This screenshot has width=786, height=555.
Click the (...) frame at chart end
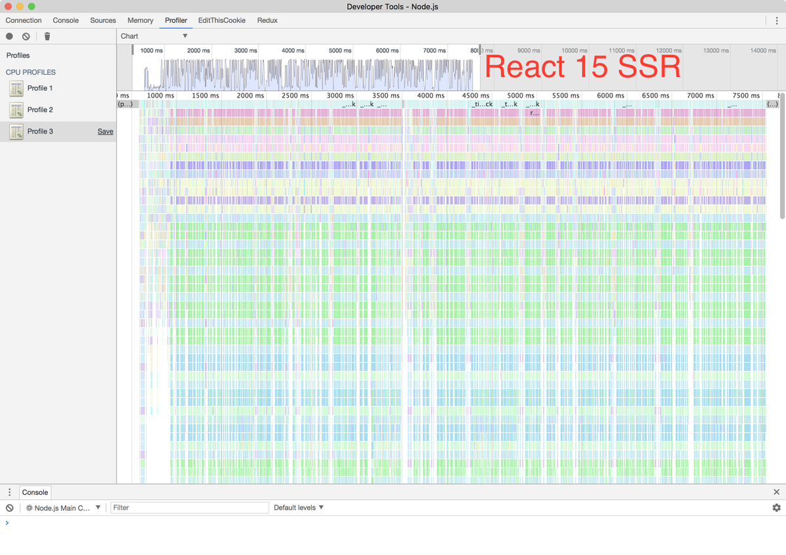click(x=773, y=104)
